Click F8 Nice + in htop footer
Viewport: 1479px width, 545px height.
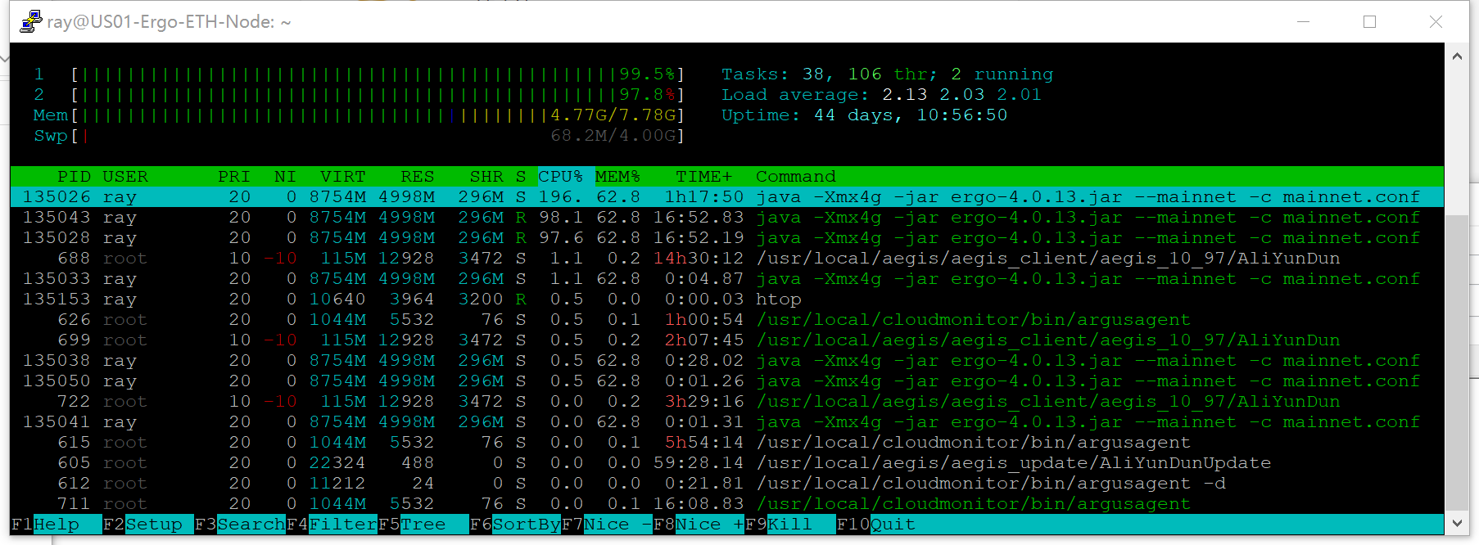point(699,525)
